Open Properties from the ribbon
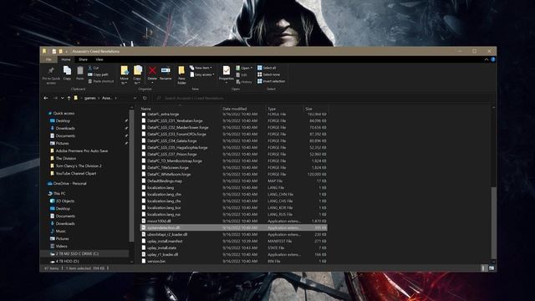The height and width of the screenshot is (301, 535). [x=226, y=74]
